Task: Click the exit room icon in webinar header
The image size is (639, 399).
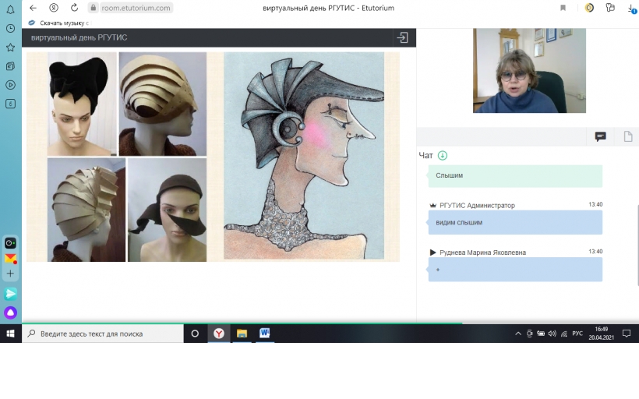Action: tap(402, 38)
